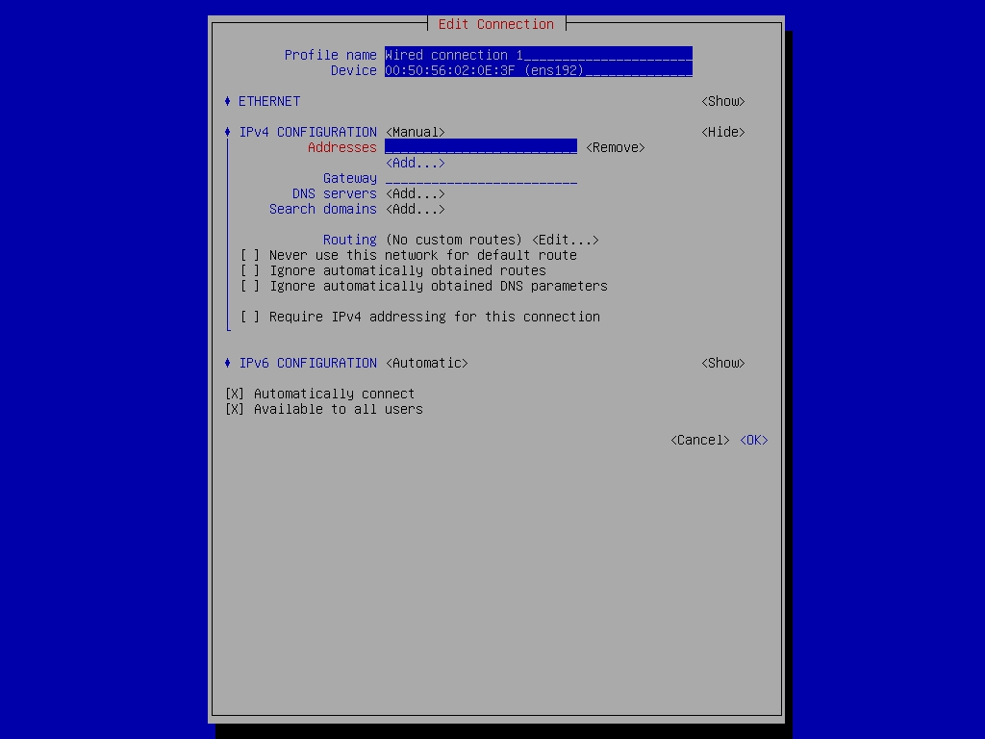Open the IPv4 Manual method dropdown
Image resolution: width=985 pixels, height=739 pixels.
[x=415, y=132]
